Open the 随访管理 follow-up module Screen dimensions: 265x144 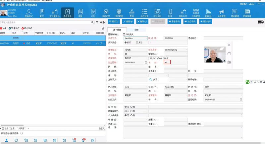pos(235,13)
